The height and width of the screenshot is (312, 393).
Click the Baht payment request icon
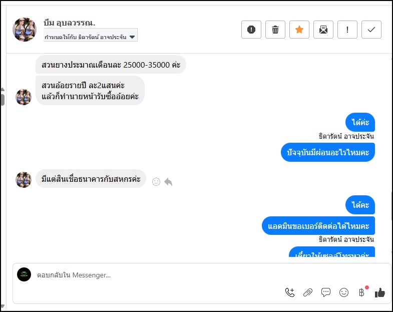coord(362,293)
